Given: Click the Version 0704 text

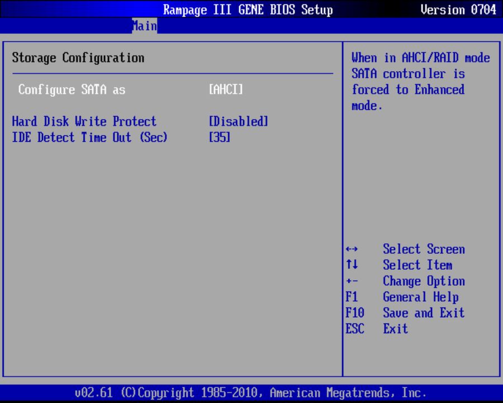Looking at the screenshot, I should point(458,10).
